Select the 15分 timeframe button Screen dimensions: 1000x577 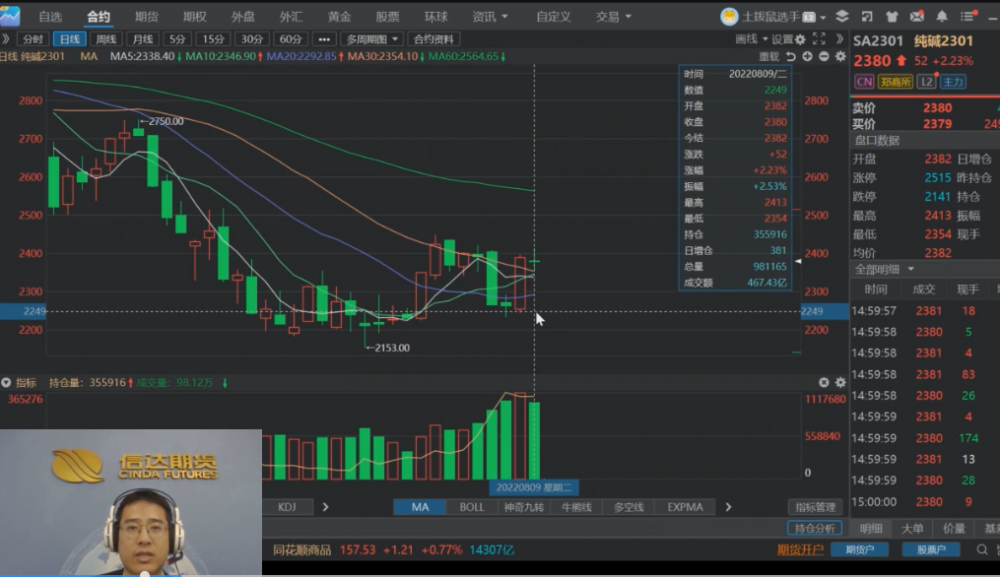pos(213,39)
